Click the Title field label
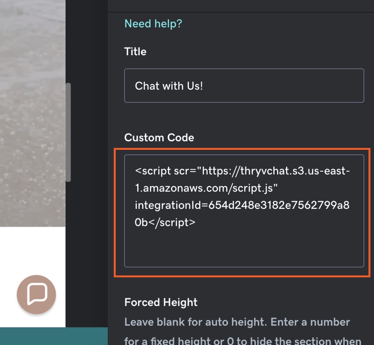This screenshot has height=345, width=374. 135,51
